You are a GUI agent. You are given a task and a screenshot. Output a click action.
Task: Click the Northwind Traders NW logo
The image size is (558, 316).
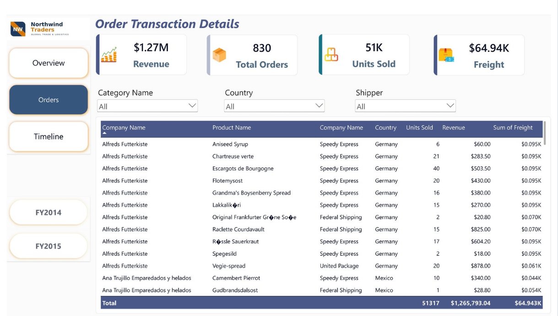(18, 29)
